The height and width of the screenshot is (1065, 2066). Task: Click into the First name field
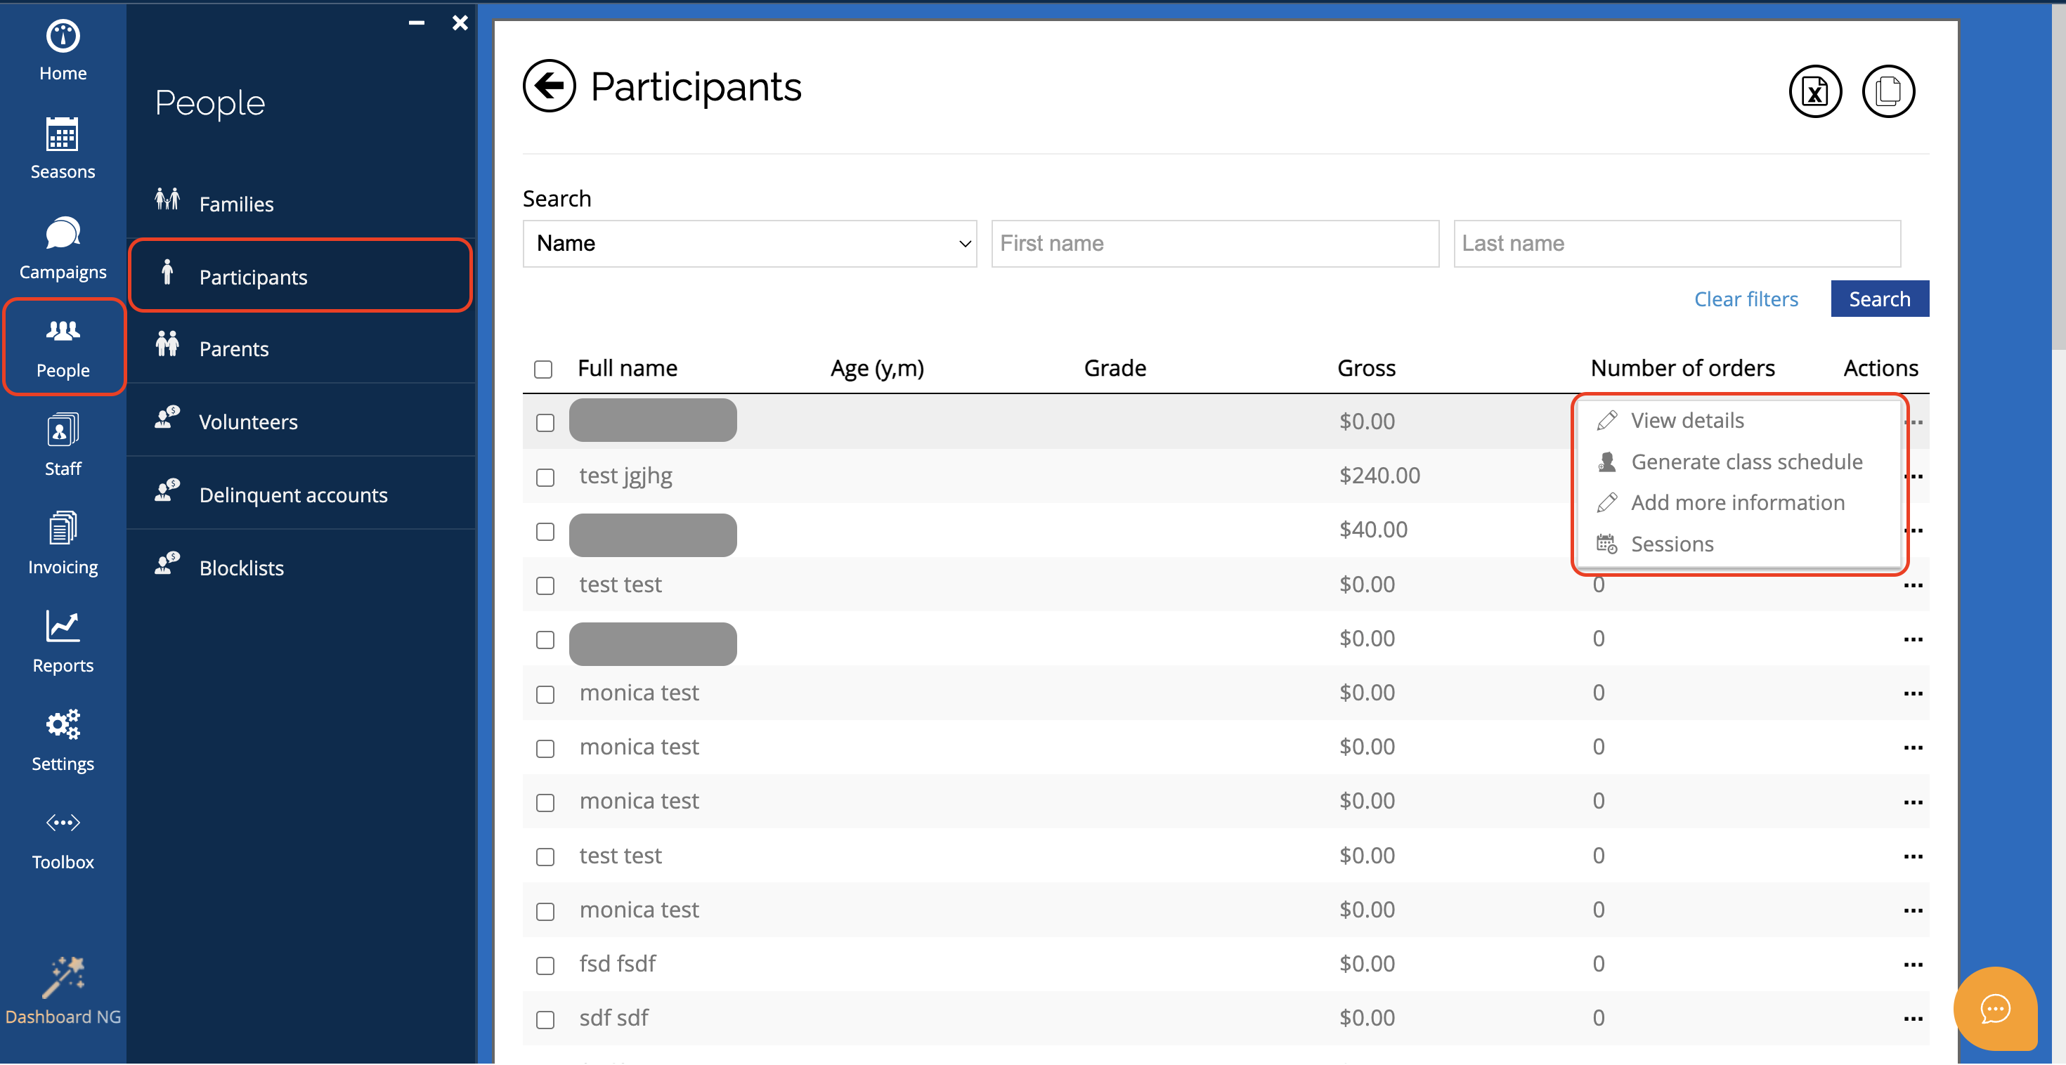point(1214,243)
